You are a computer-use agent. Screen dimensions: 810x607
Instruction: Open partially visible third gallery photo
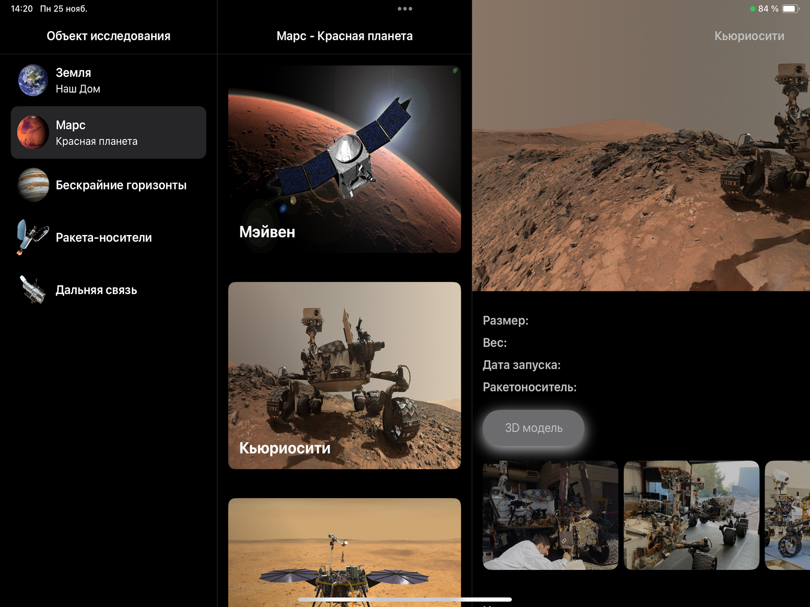click(x=787, y=515)
